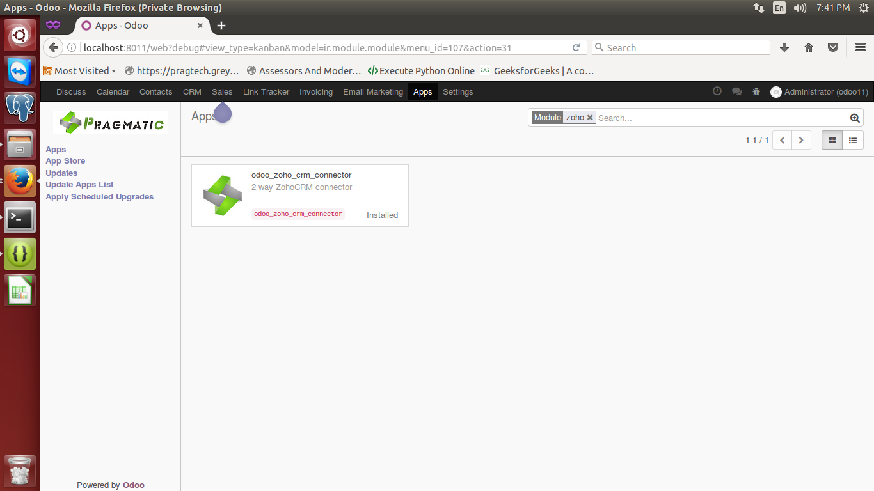
Task: Open Ubuntu dash search launcher
Action: tap(20, 35)
